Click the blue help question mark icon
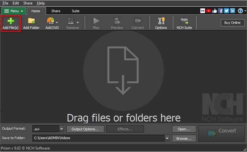This screenshot has height=152, width=247. (240, 11)
